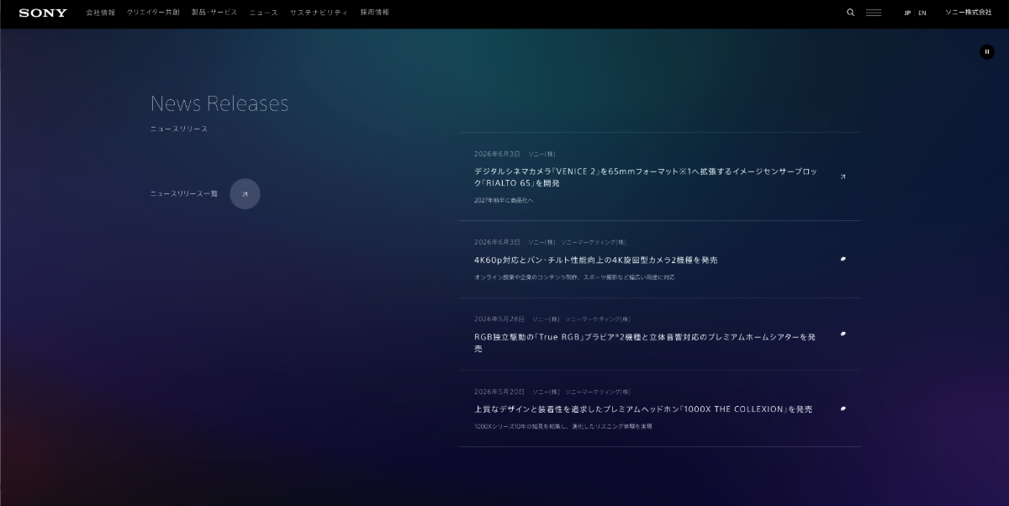Image resolution: width=1009 pixels, height=506 pixels.
Task: Open the hamburger menu icon
Action: pos(874,13)
